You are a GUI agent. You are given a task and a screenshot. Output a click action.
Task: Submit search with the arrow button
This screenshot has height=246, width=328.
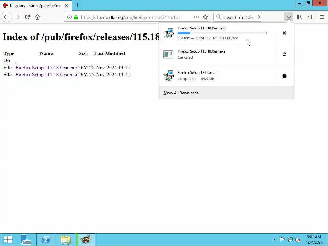(x=258, y=17)
